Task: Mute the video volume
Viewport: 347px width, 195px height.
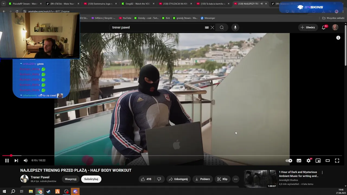Action: pyautogui.click(x=25, y=161)
